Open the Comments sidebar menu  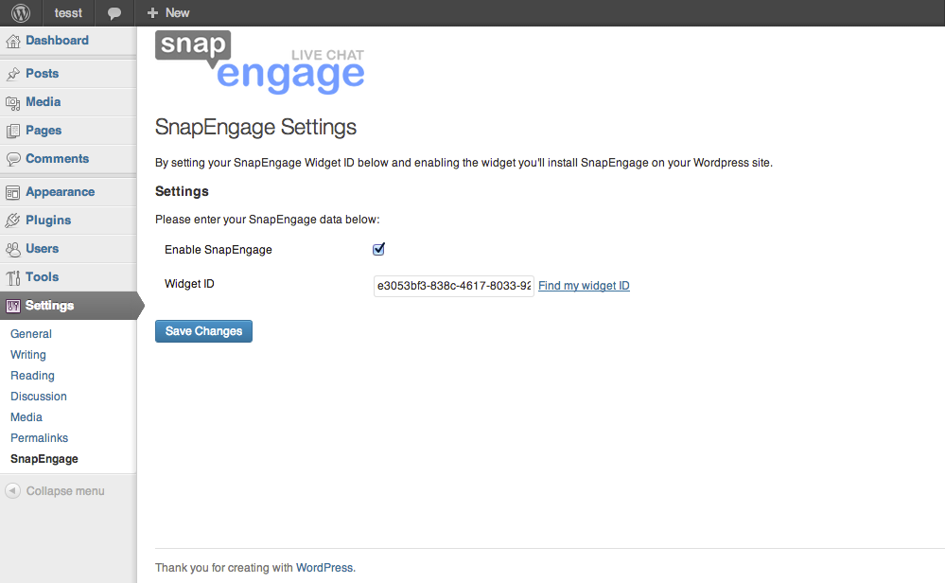pyautogui.click(x=58, y=159)
